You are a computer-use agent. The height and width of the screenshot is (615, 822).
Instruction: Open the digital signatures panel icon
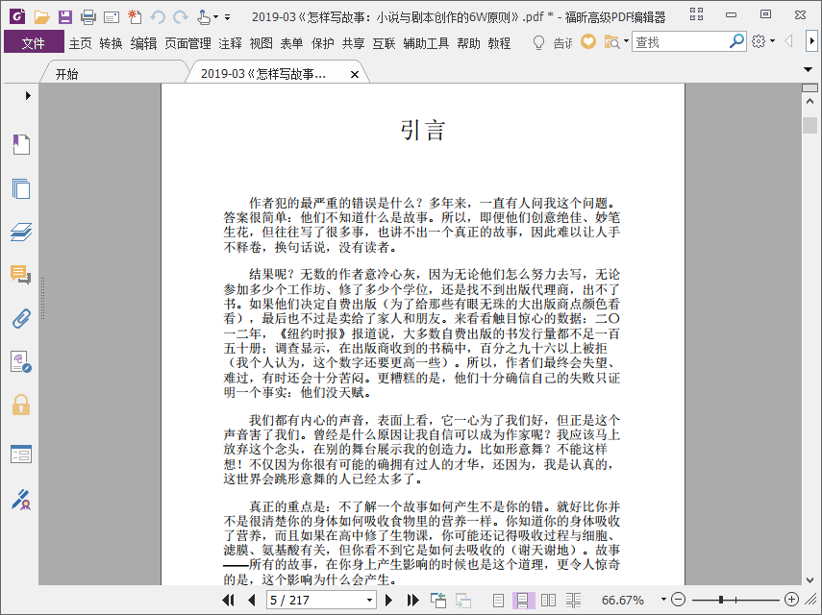21,362
